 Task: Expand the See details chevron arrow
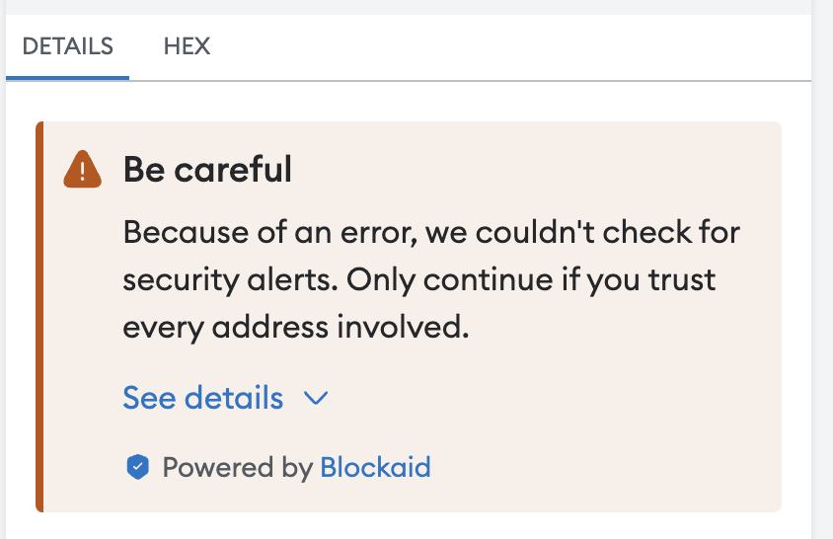[316, 398]
